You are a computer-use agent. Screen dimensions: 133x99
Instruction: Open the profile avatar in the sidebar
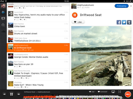(3, 6)
